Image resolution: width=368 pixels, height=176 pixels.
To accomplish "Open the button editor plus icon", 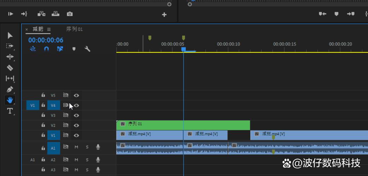I will pyautogui.click(x=164, y=15).
